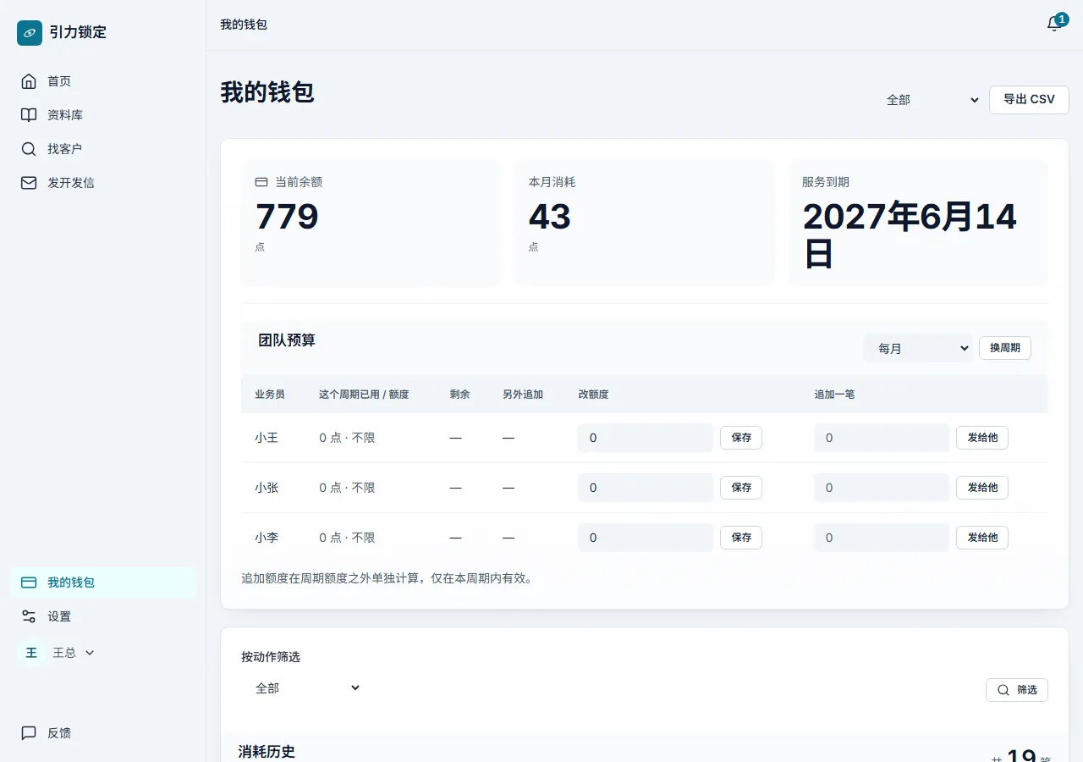Click the envelope icon beside 发开发信
The height and width of the screenshot is (762, 1083).
pyautogui.click(x=29, y=183)
